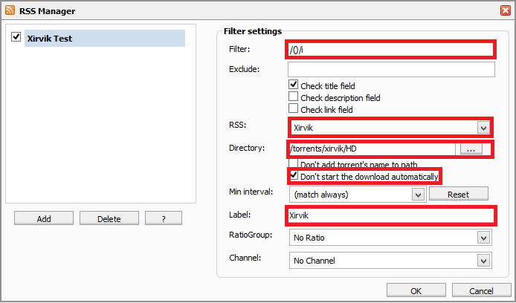Click the Reset interval button
The height and width of the screenshot is (303, 516).
pyautogui.click(x=459, y=195)
